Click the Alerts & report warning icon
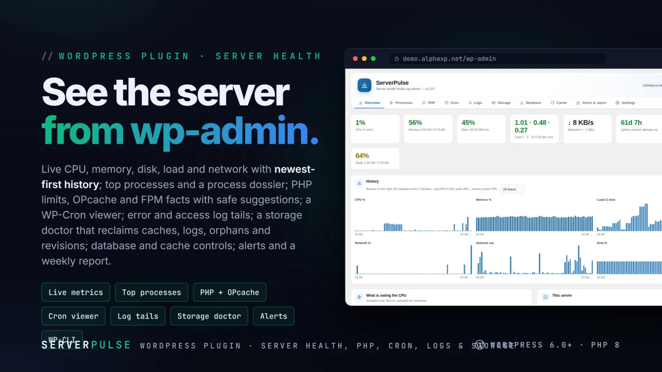Viewport: 662px width, 372px height. click(x=578, y=103)
